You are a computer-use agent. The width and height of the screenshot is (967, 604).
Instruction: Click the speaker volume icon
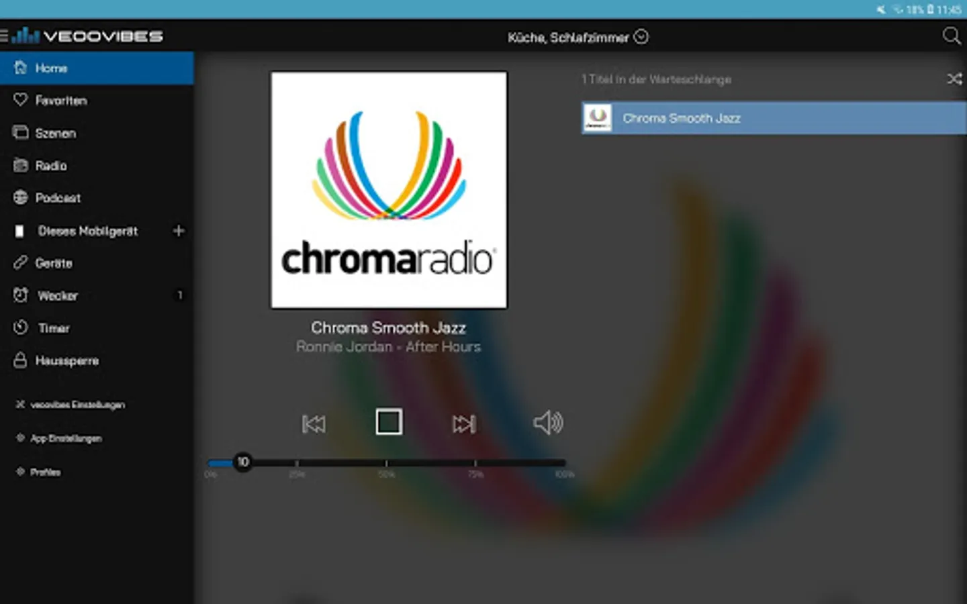548,423
